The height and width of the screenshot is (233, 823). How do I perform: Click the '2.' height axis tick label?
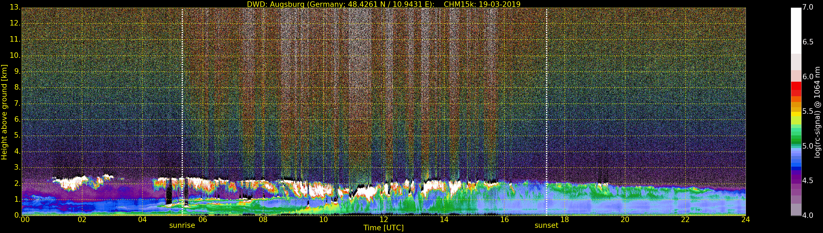tap(17, 183)
